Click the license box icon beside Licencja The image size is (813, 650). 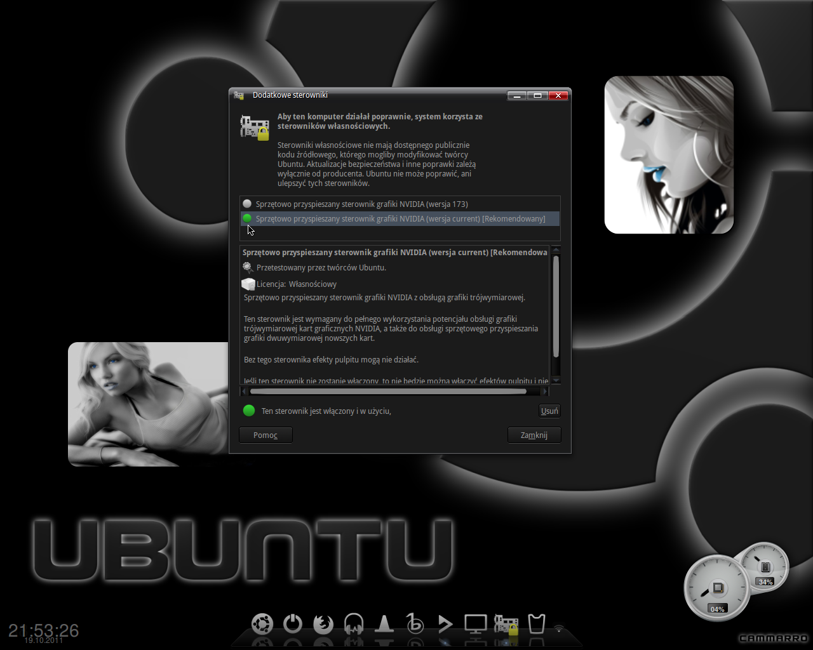point(248,284)
